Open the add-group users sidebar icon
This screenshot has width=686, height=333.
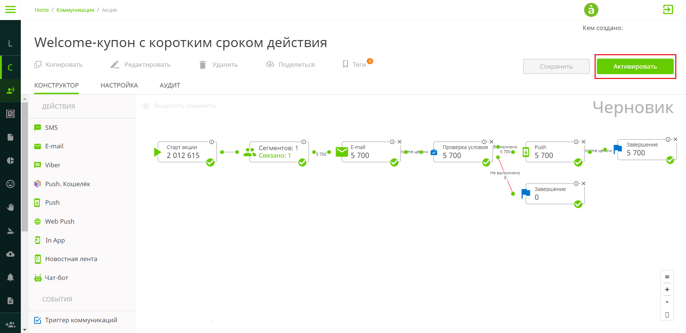[x=10, y=324]
